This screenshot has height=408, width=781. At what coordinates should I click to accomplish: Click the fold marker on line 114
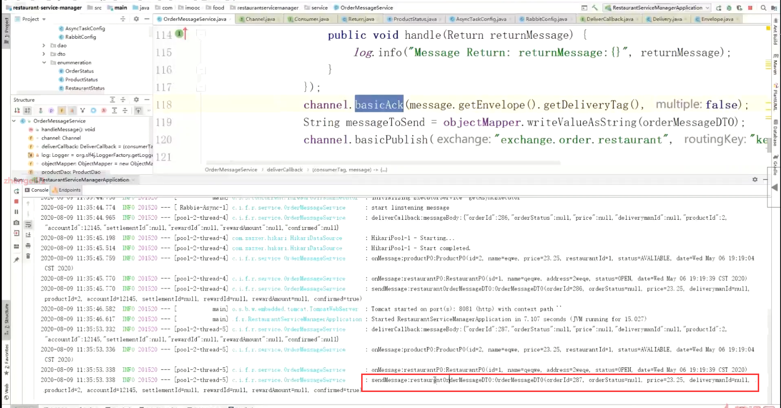(201, 34)
